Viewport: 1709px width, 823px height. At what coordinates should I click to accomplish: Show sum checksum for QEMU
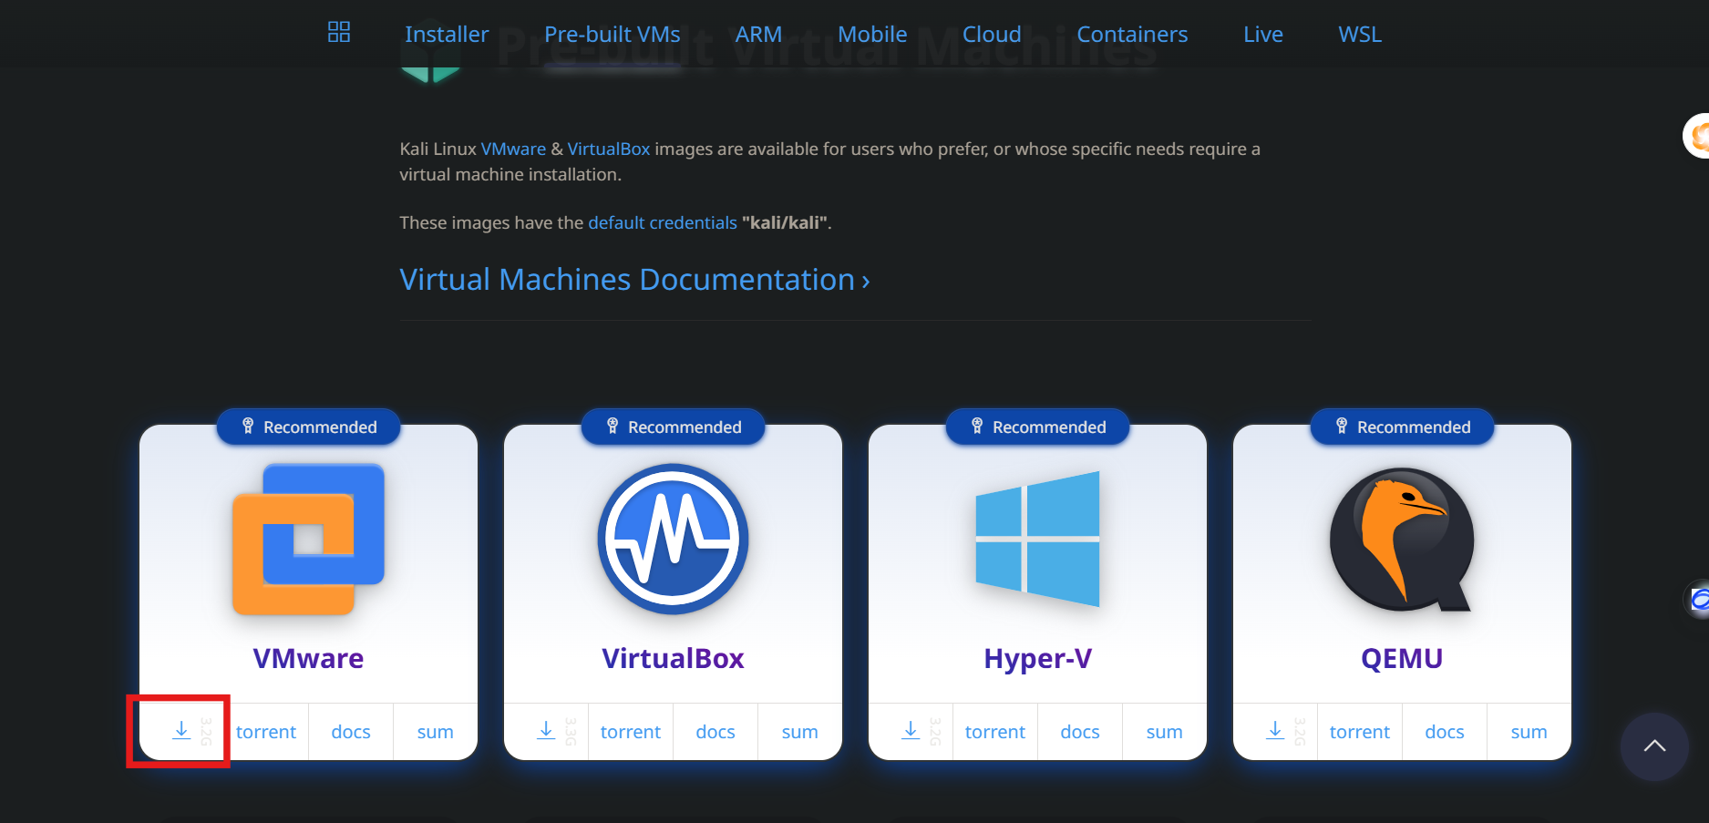tap(1529, 732)
